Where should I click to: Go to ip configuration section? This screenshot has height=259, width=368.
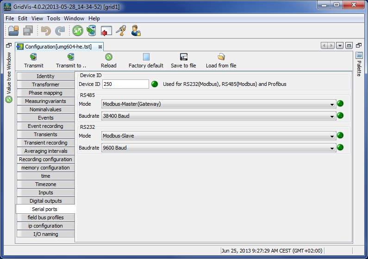(45, 226)
